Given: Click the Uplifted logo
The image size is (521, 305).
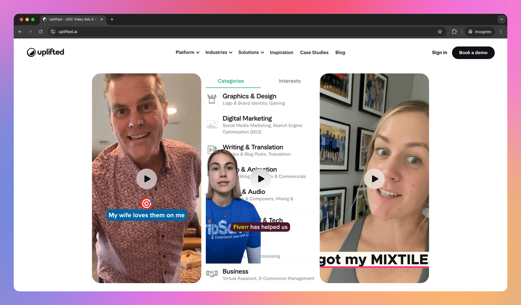Looking at the screenshot, I should (46, 52).
